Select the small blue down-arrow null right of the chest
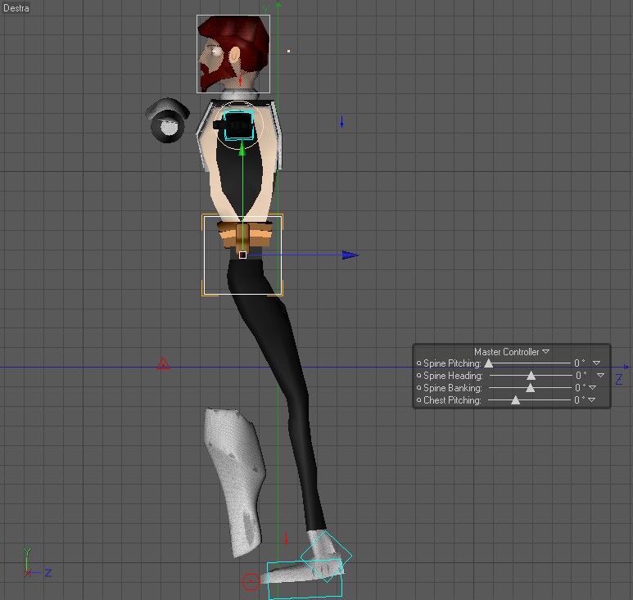This screenshot has width=633, height=600. [x=342, y=122]
